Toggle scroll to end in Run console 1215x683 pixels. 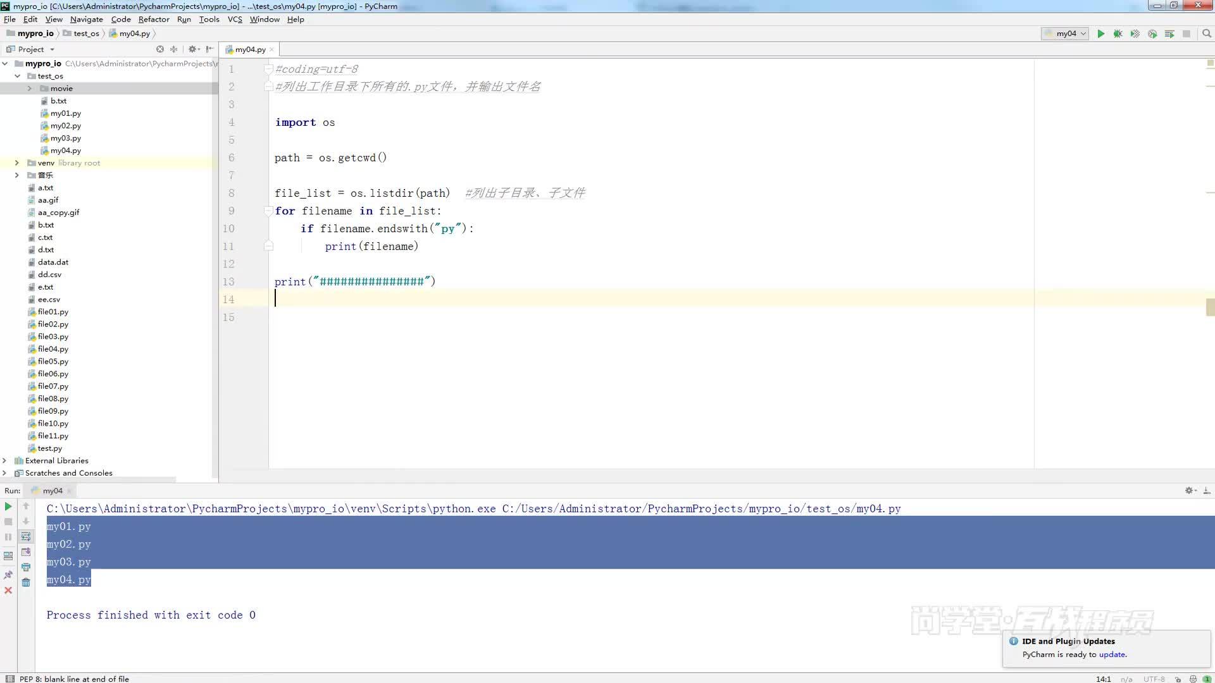click(x=26, y=552)
